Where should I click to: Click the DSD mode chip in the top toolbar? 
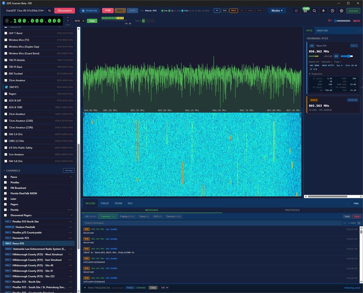225,11
